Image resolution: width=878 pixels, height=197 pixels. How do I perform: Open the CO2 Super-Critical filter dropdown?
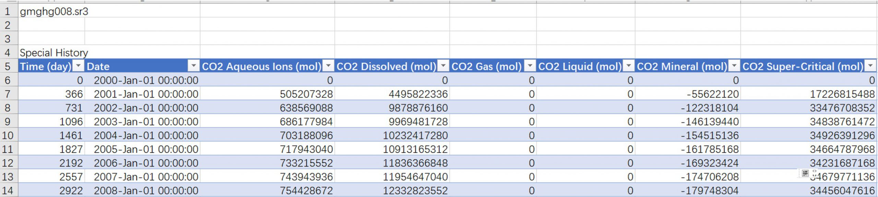[870, 66]
